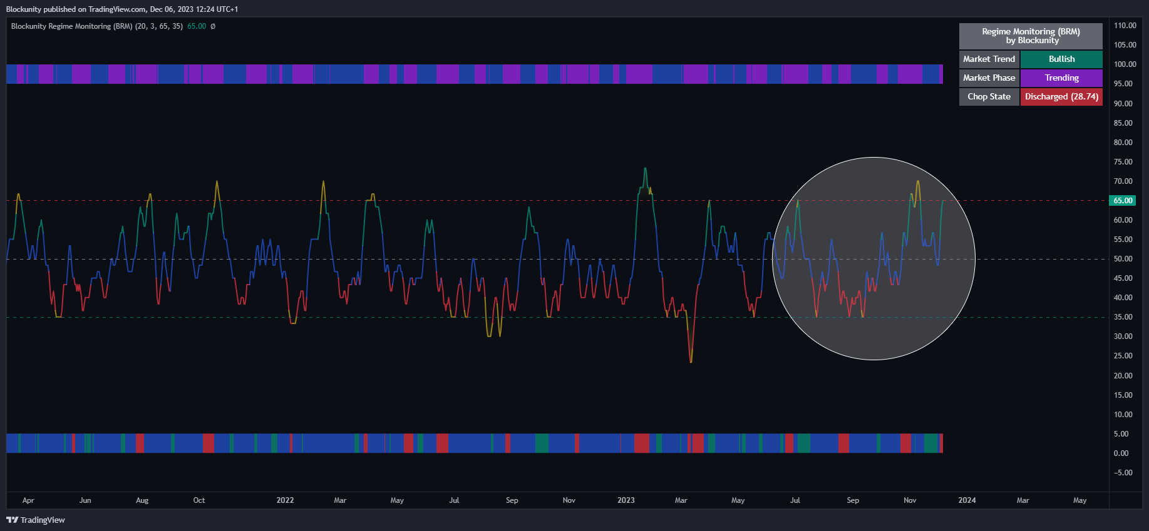Click the 35.00 value on price axis
The width and height of the screenshot is (1149, 531).
[1123, 317]
